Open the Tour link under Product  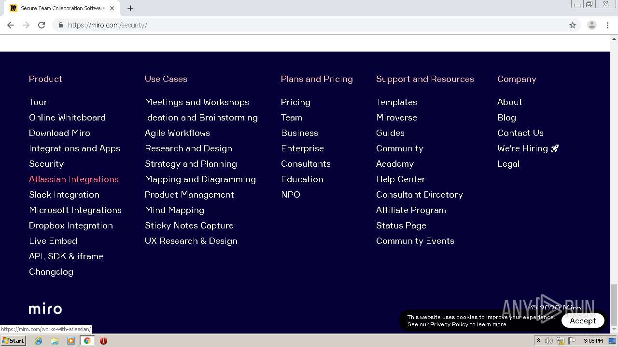pos(38,102)
